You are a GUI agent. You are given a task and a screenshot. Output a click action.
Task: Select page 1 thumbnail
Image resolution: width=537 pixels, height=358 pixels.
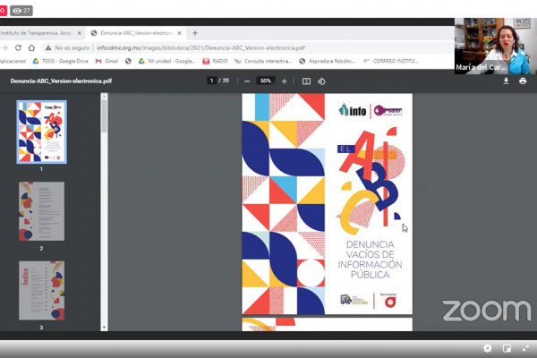coord(41,132)
